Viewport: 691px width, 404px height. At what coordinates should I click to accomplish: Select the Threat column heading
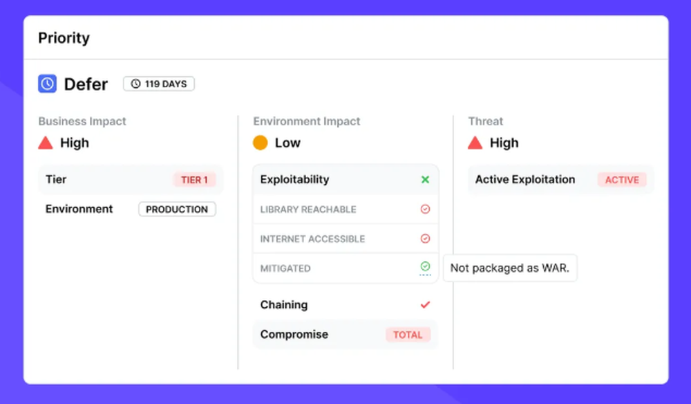point(486,121)
